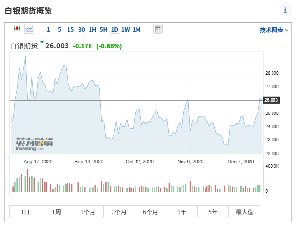The height and width of the screenshot is (227, 296).
Task: Click the Nov 9, 2020 date label
Action: 190,162
